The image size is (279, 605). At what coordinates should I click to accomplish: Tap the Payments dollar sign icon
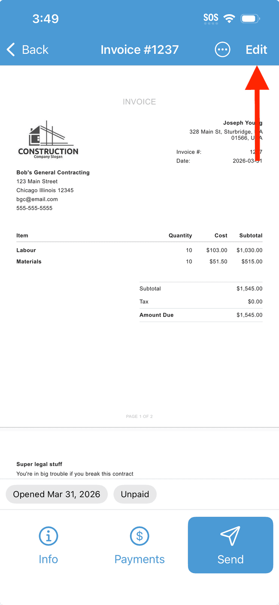pyautogui.click(x=139, y=536)
